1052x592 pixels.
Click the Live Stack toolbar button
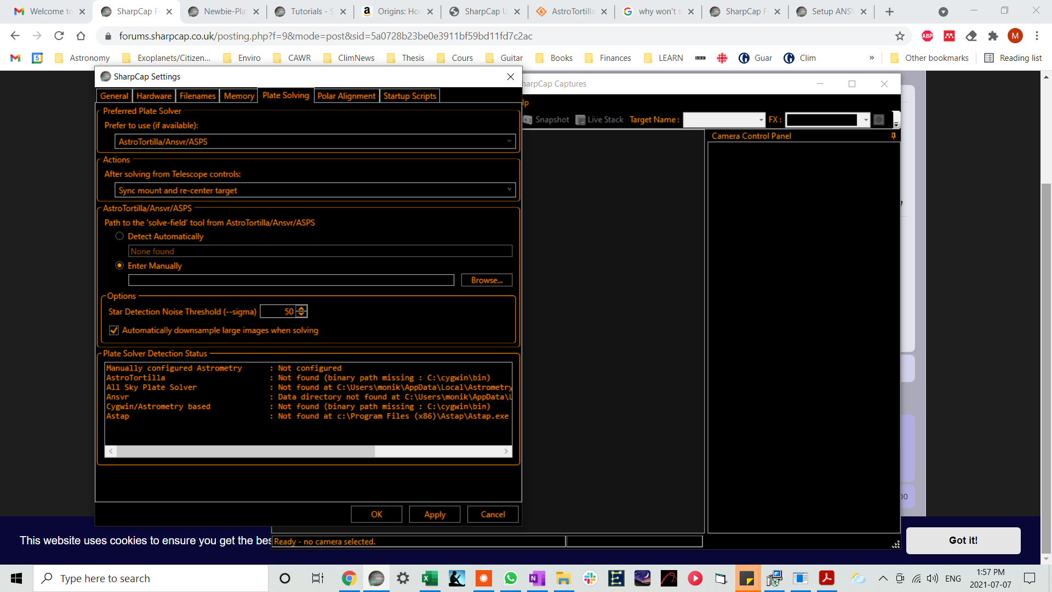tap(599, 119)
